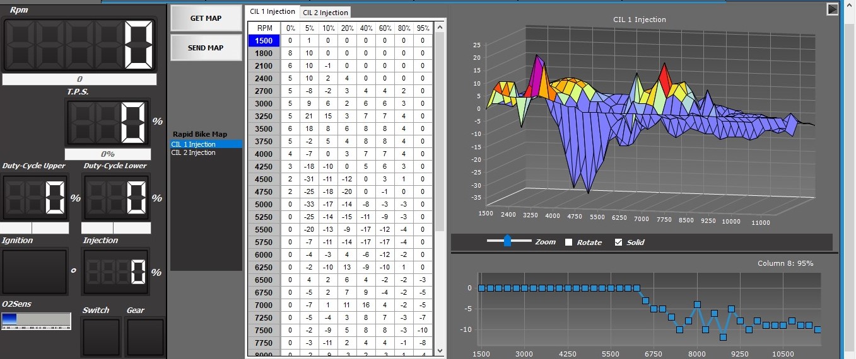856x359 pixels.
Task: Click the 95% column header
Action: [x=423, y=28]
